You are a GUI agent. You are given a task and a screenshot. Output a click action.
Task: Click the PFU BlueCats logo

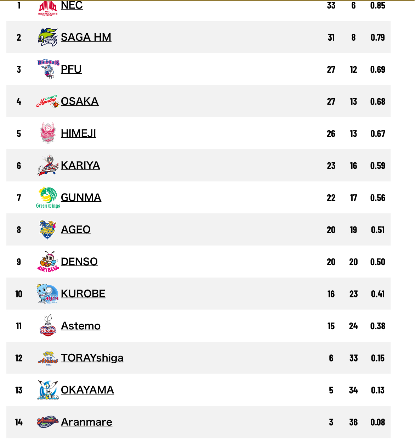click(48, 69)
